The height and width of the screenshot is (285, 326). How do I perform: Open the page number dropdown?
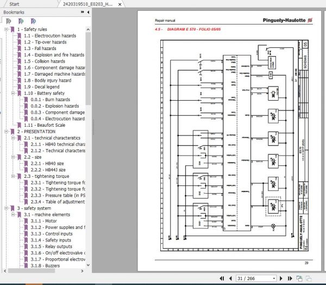pos(274,278)
